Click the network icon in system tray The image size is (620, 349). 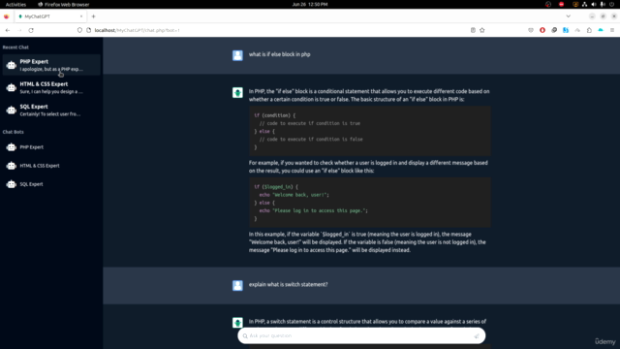point(584,4)
